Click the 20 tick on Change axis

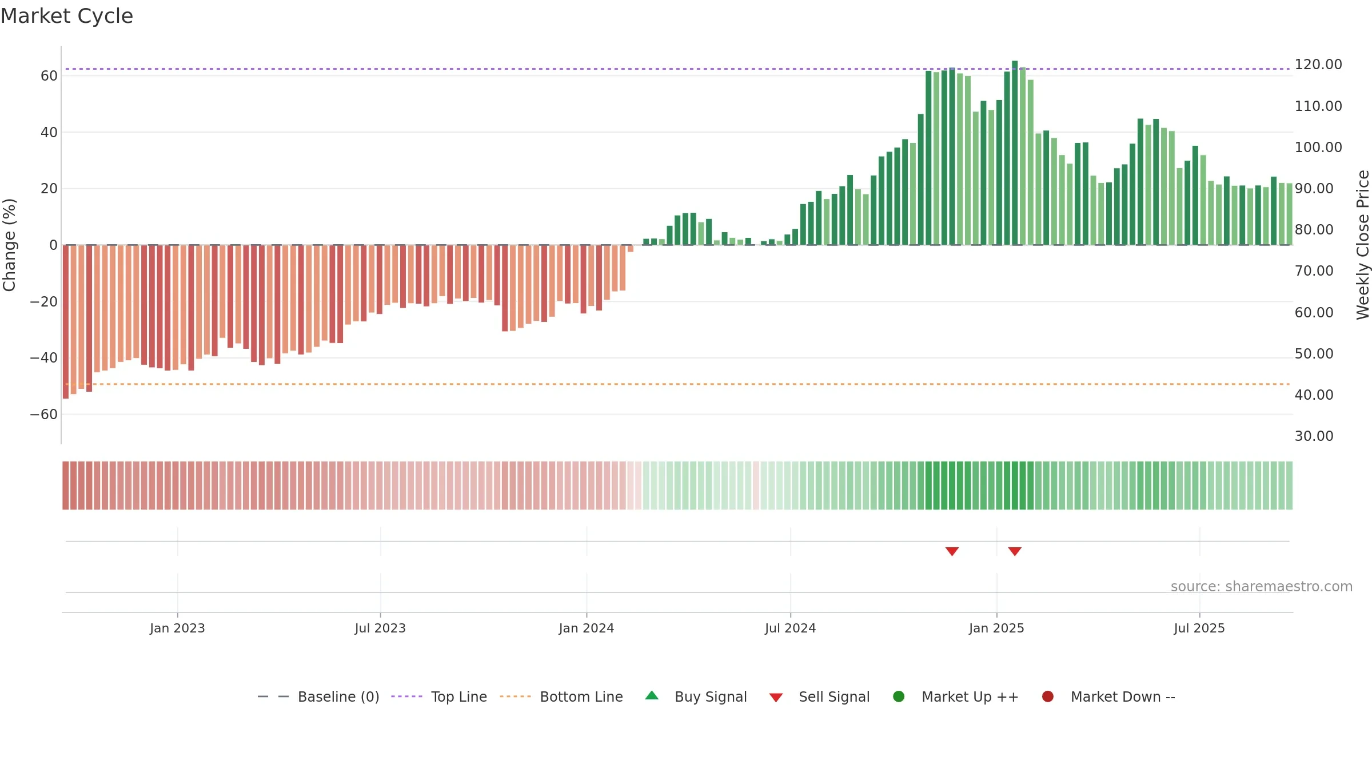pyautogui.click(x=49, y=189)
